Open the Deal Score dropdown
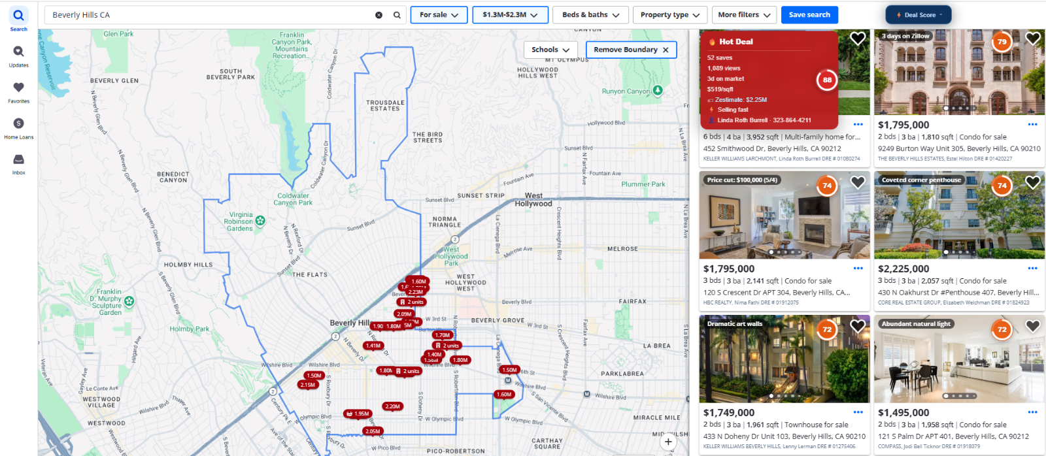 coord(919,15)
